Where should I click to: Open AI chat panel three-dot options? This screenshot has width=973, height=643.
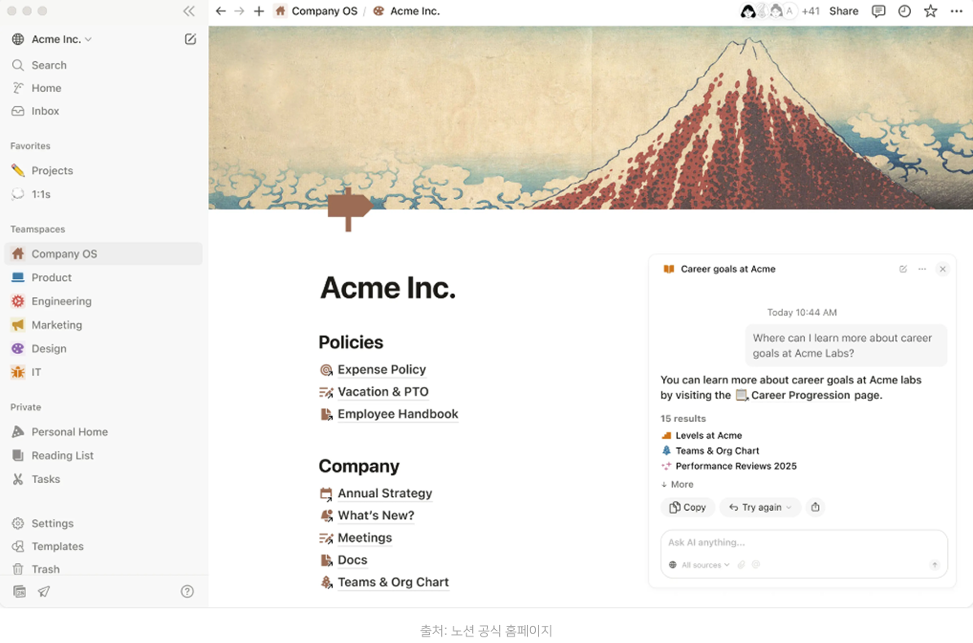click(x=922, y=268)
